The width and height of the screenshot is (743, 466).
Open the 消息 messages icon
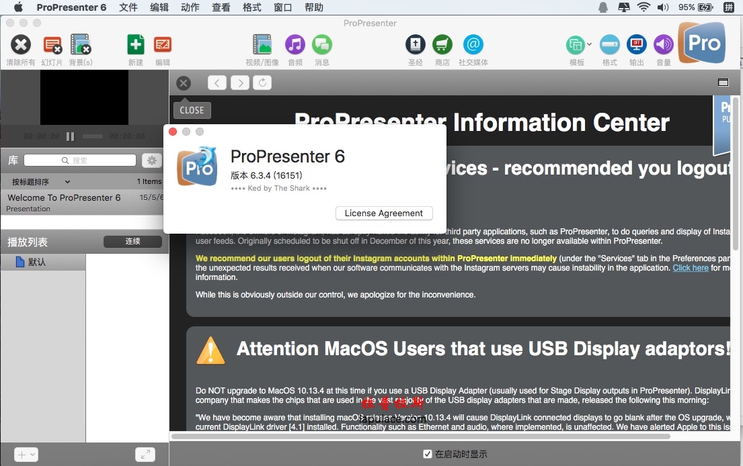(x=322, y=45)
